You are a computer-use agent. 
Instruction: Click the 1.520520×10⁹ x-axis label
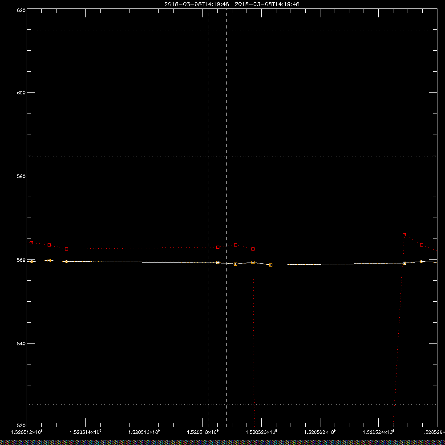[x=261, y=432]
